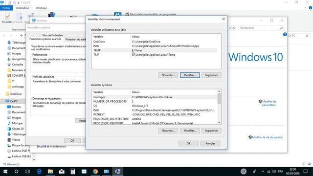This screenshot has height=176, width=313.
Task: Select PROCESSOR_ARCHITECTURE system variable
Action: click(155, 119)
